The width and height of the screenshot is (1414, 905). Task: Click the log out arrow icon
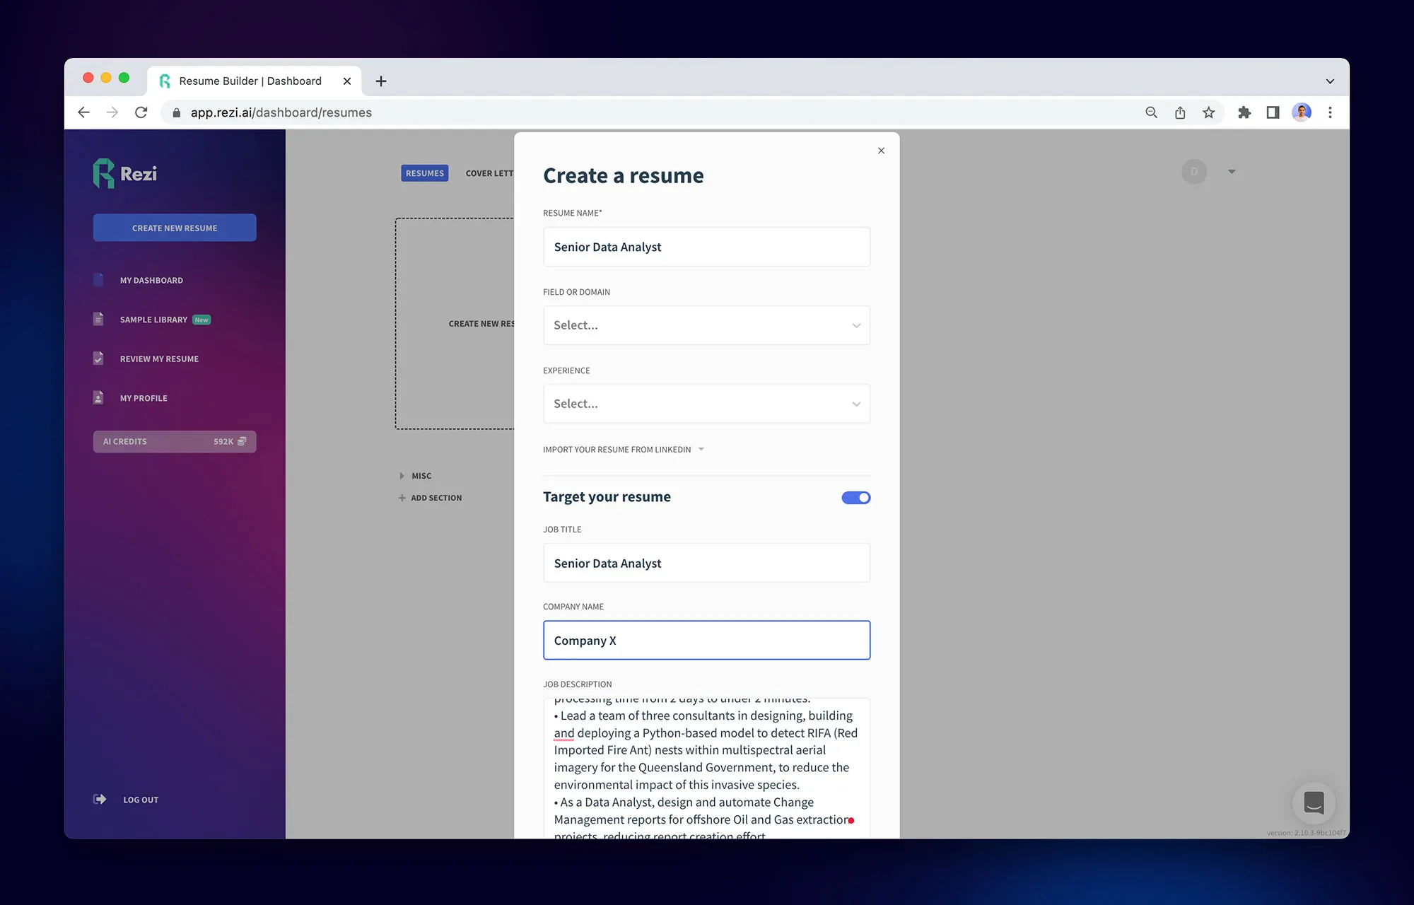(x=100, y=799)
